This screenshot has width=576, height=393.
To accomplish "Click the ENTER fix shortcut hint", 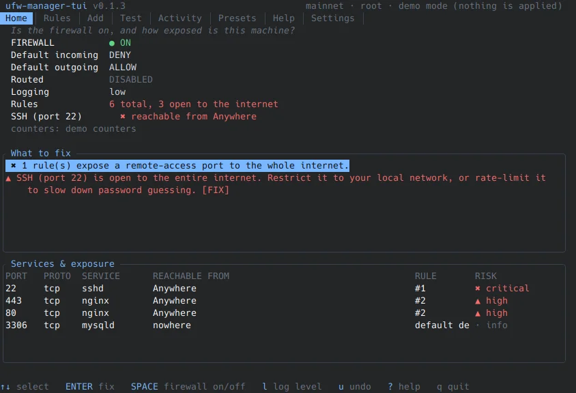I will tap(90, 386).
